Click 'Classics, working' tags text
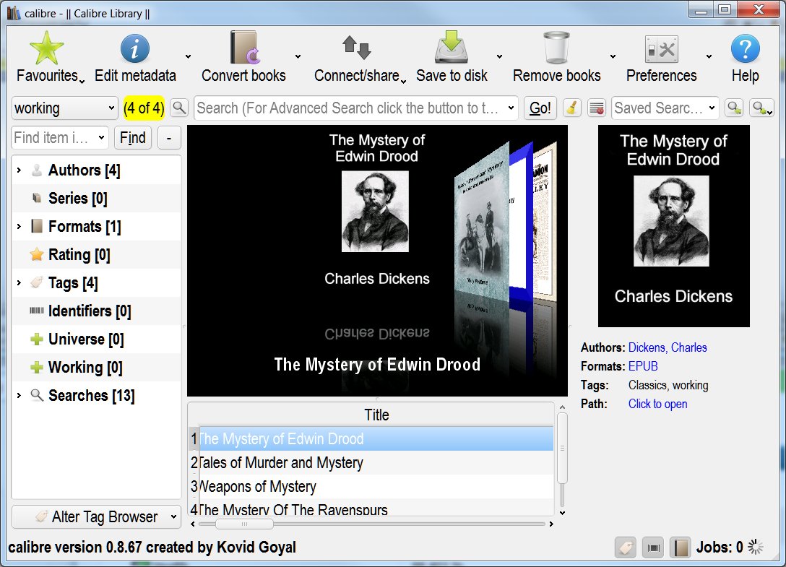Screen dimensions: 786x567 (x=668, y=385)
